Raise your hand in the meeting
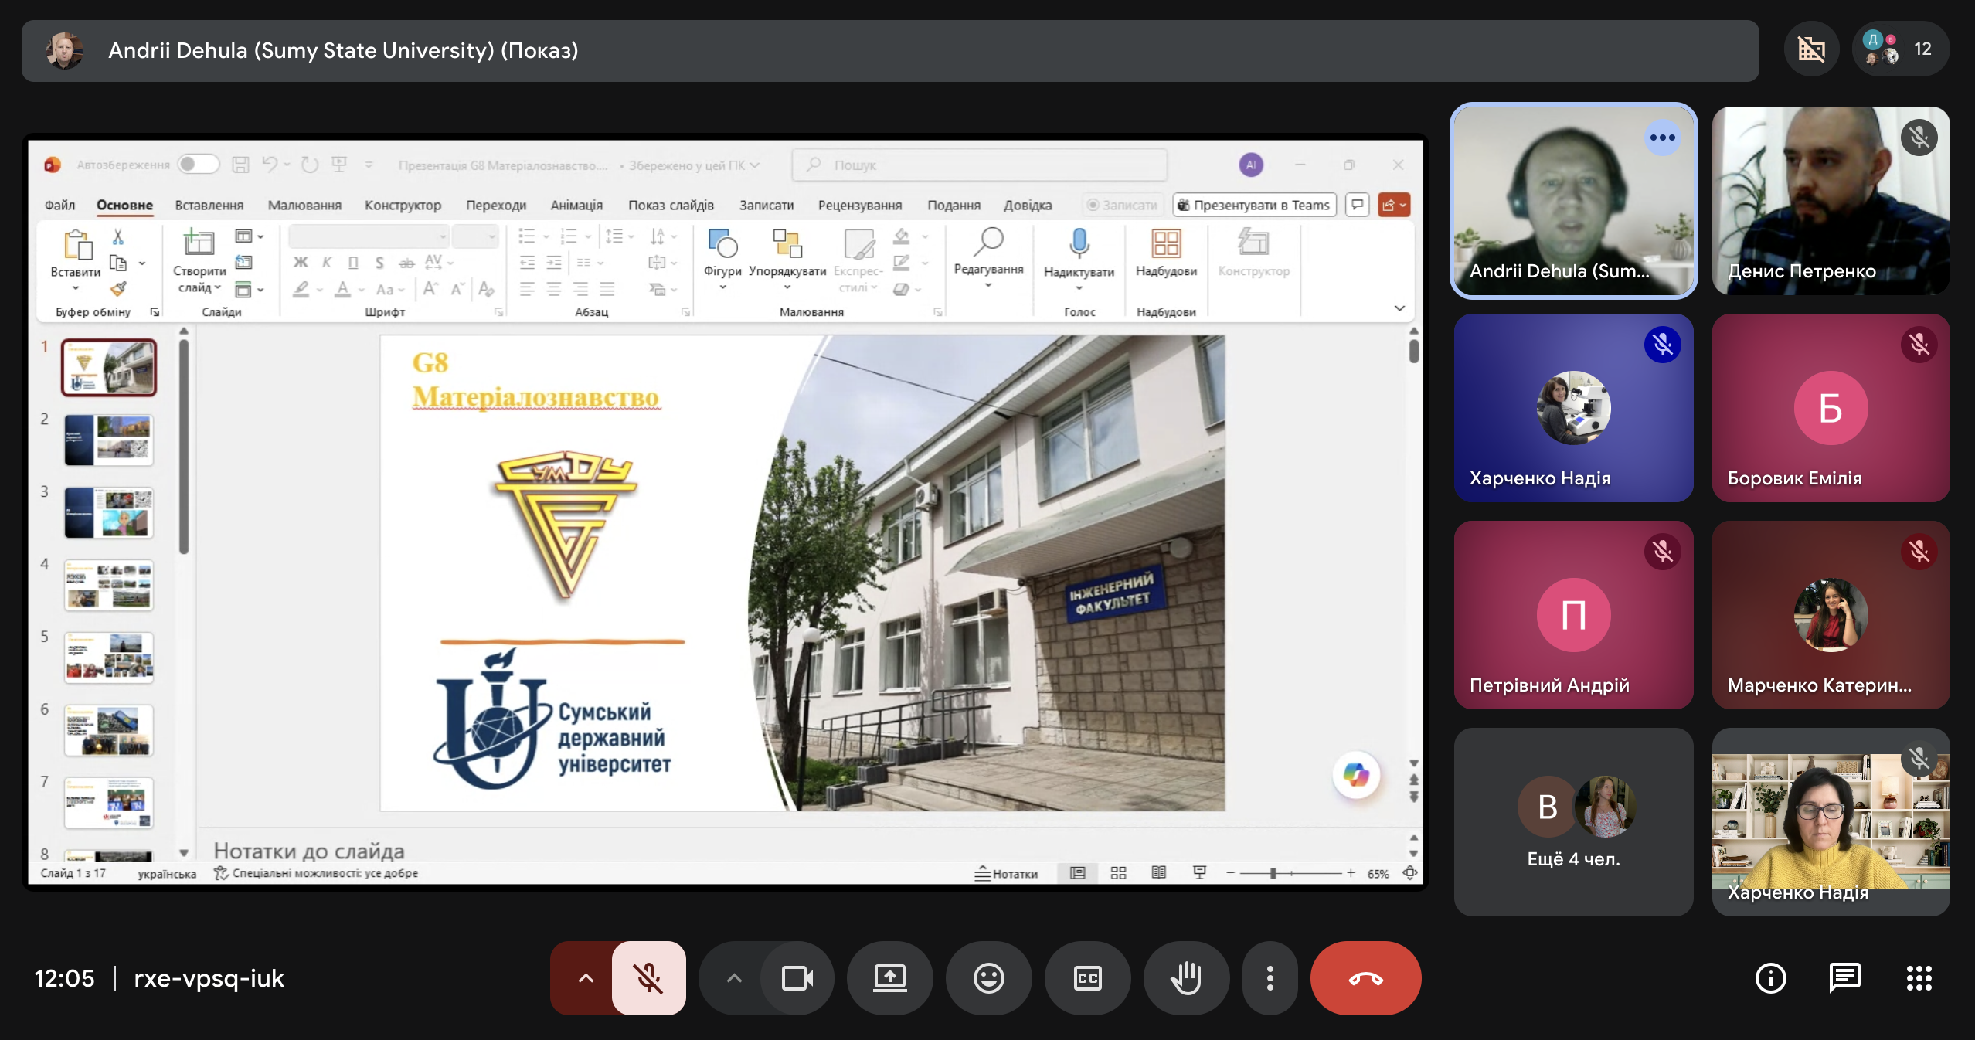The height and width of the screenshot is (1040, 1975). click(x=1186, y=978)
